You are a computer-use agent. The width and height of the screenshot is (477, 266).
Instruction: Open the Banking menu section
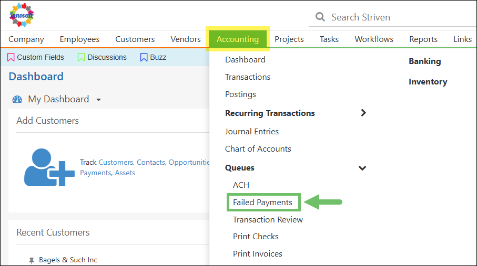click(425, 61)
